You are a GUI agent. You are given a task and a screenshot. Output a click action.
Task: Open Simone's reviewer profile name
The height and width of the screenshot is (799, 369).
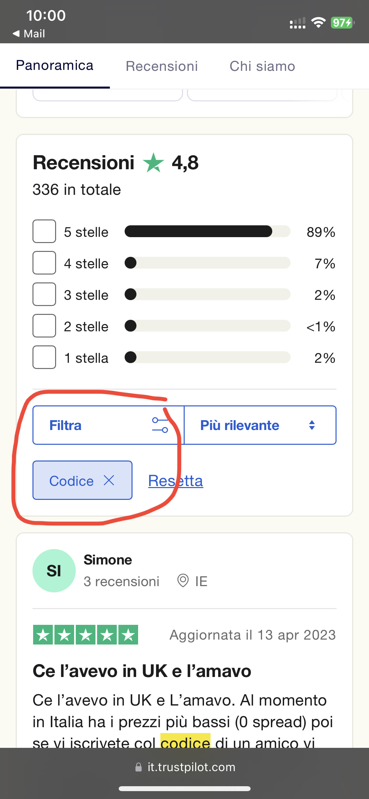108,560
